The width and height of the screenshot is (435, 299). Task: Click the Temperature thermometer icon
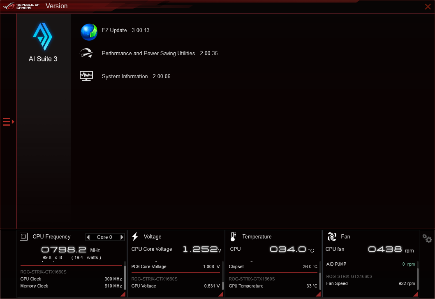[233, 236]
